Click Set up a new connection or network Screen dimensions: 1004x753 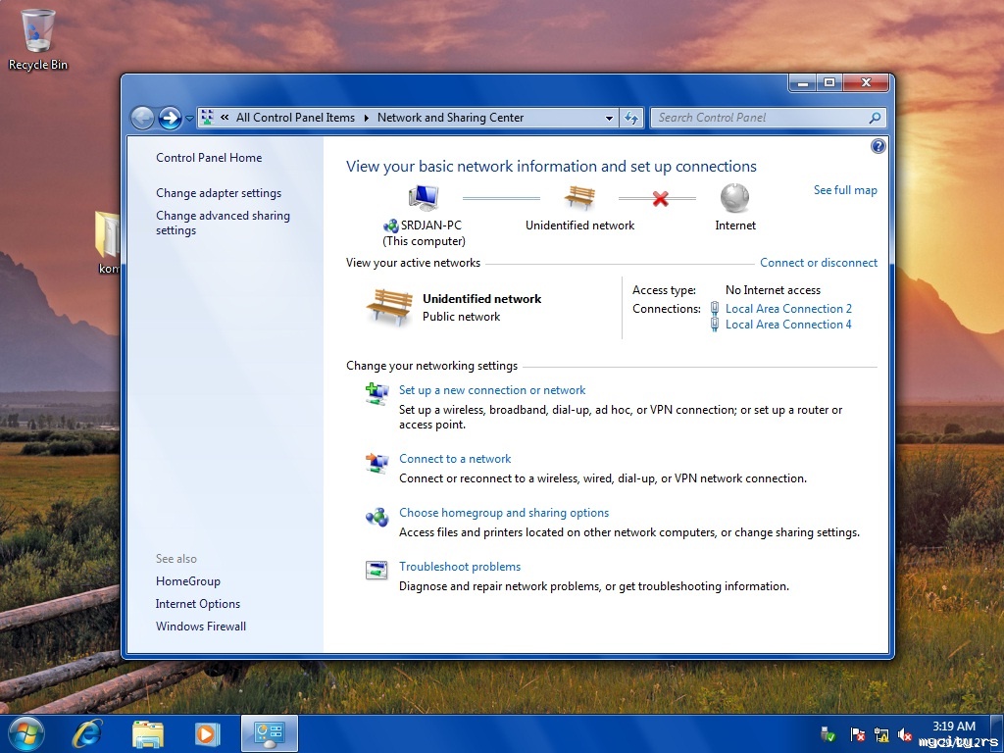point(492,390)
